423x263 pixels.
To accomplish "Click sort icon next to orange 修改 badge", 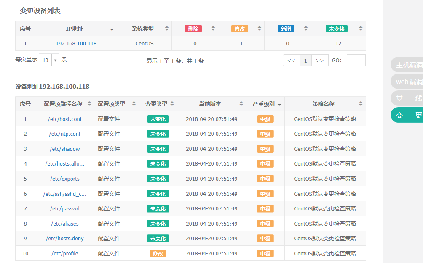I will (260, 29).
